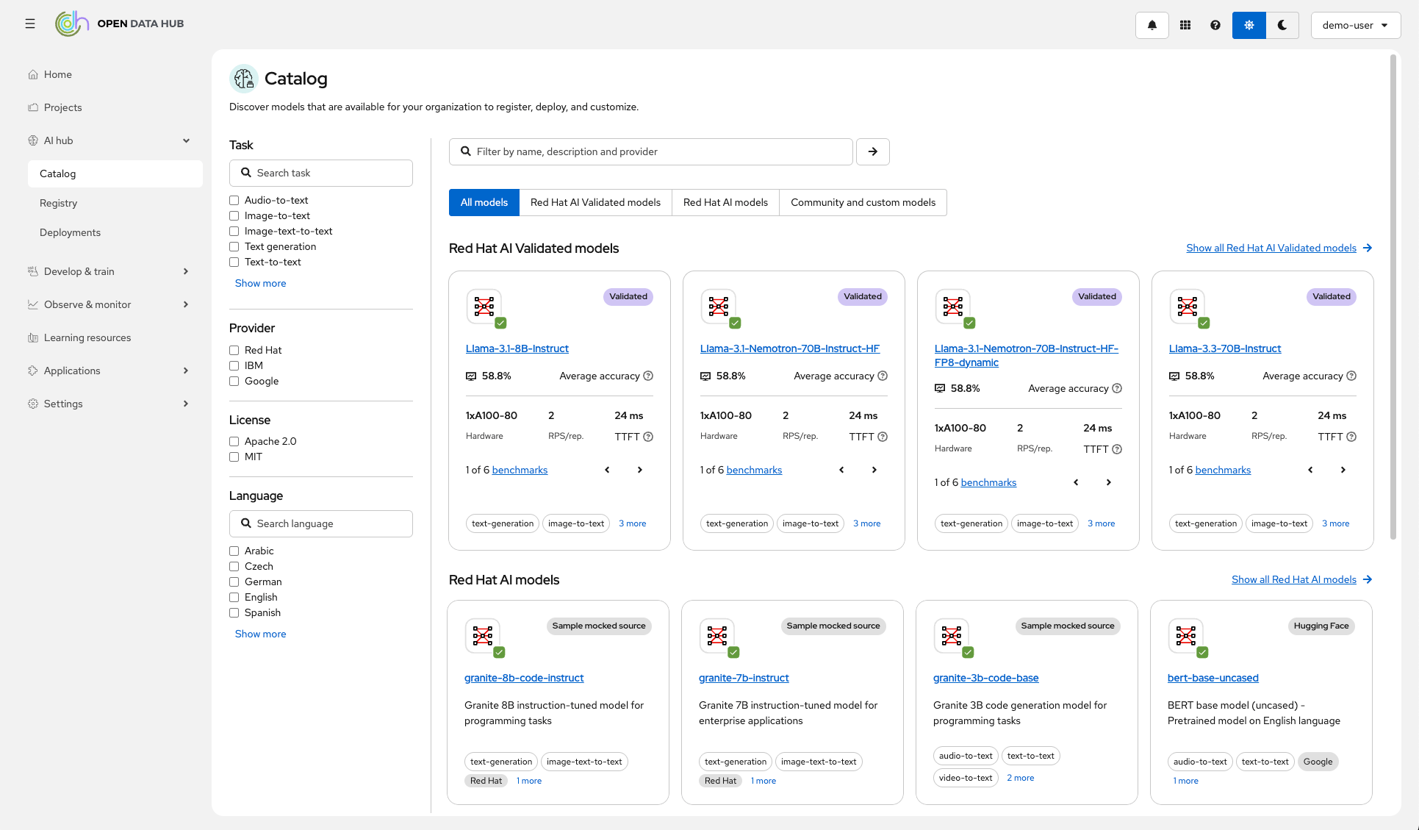Open the notifications bell icon
Viewport: 1419px width, 830px height.
(1152, 25)
